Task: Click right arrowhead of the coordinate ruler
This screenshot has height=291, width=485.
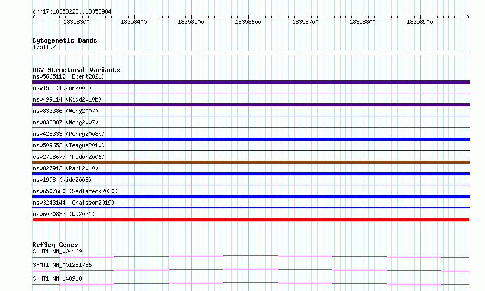Action: click(468, 17)
